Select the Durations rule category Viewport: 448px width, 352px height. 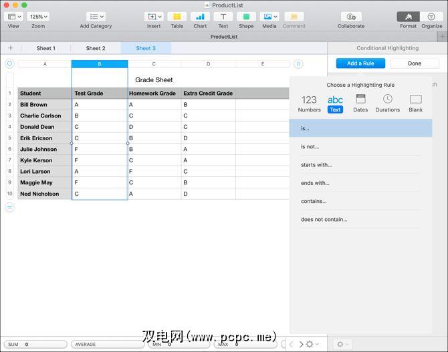[x=387, y=104]
